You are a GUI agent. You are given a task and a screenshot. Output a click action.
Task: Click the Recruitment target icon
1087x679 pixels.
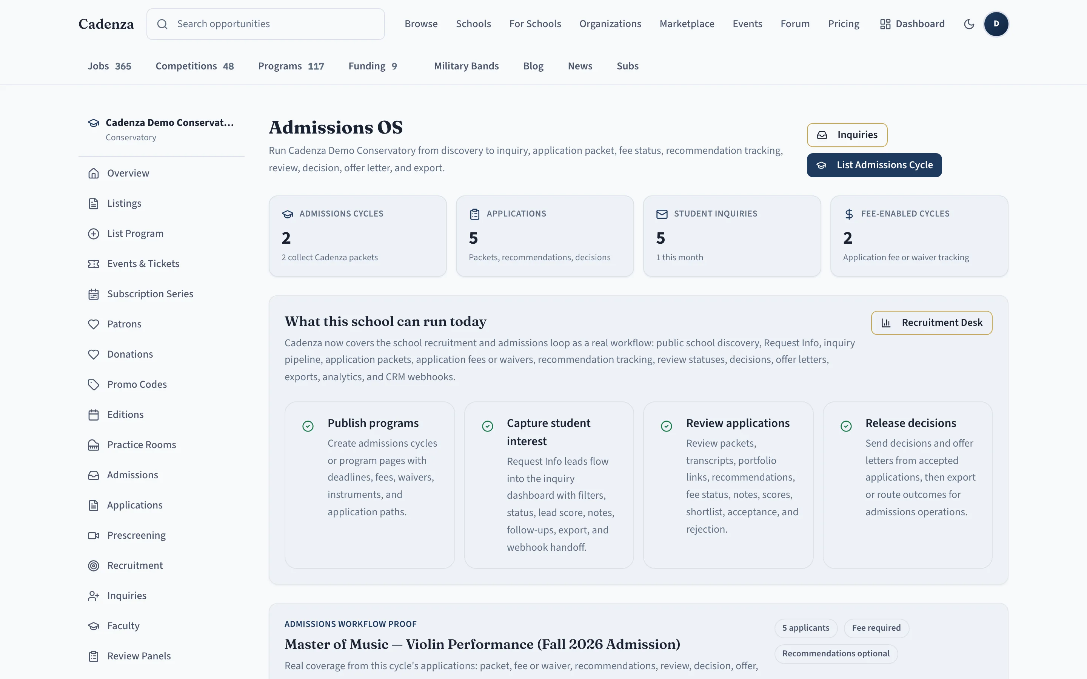tap(94, 566)
